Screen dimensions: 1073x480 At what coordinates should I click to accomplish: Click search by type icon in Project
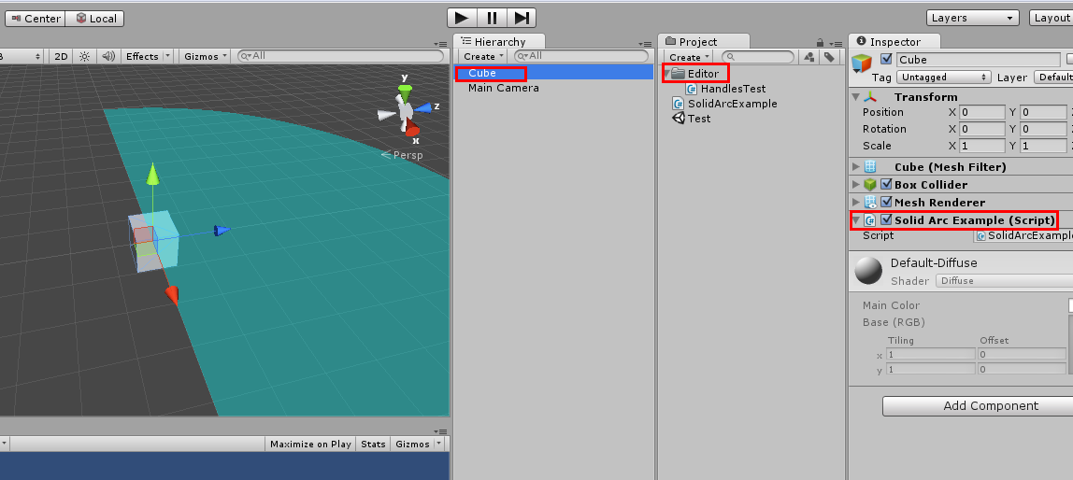pos(808,57)
